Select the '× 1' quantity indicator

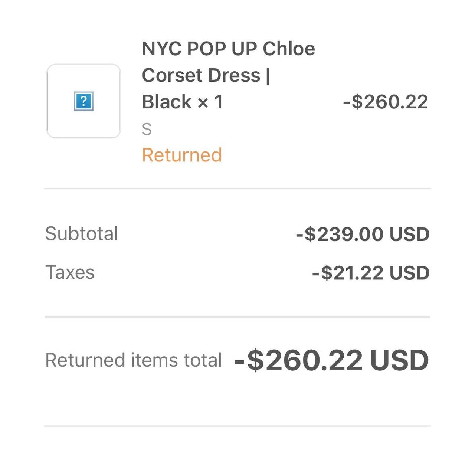click(x=210, y=102)
